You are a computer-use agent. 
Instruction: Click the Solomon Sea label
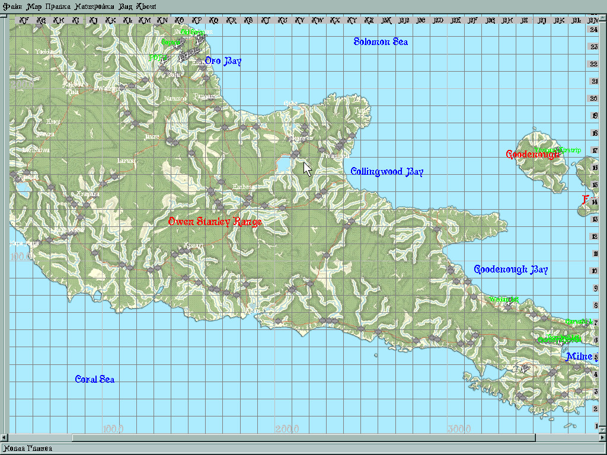381,42
